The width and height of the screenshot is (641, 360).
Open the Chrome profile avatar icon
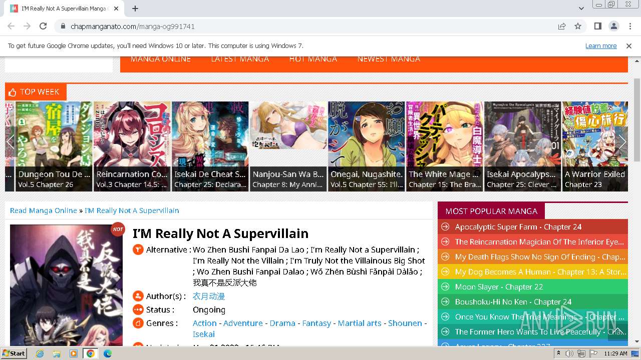[614, 26]
